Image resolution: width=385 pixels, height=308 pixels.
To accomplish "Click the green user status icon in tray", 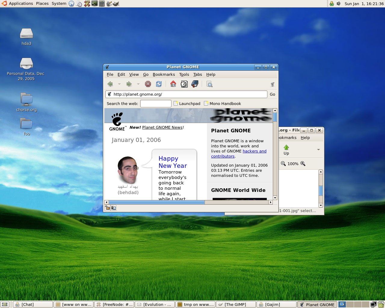I will click(x=332, y=4).
